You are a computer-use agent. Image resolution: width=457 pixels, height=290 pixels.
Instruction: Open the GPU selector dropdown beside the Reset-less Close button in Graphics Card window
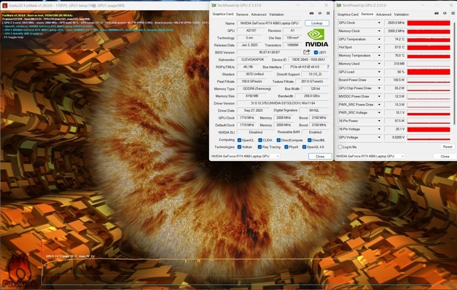click(x=245, y=156)
